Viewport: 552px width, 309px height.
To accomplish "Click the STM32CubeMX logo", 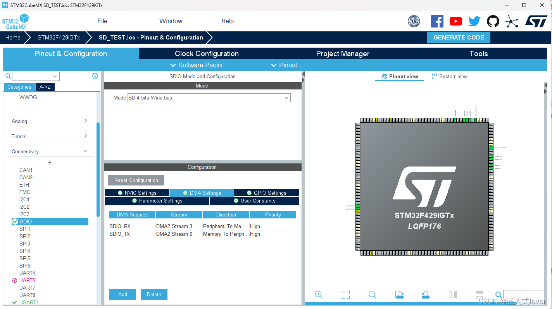I will (x=16, y=21).
